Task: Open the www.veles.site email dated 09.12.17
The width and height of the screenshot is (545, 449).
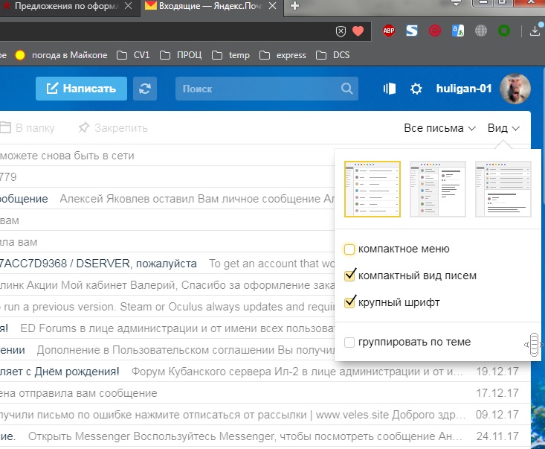Action: click(x=265, y=415)
